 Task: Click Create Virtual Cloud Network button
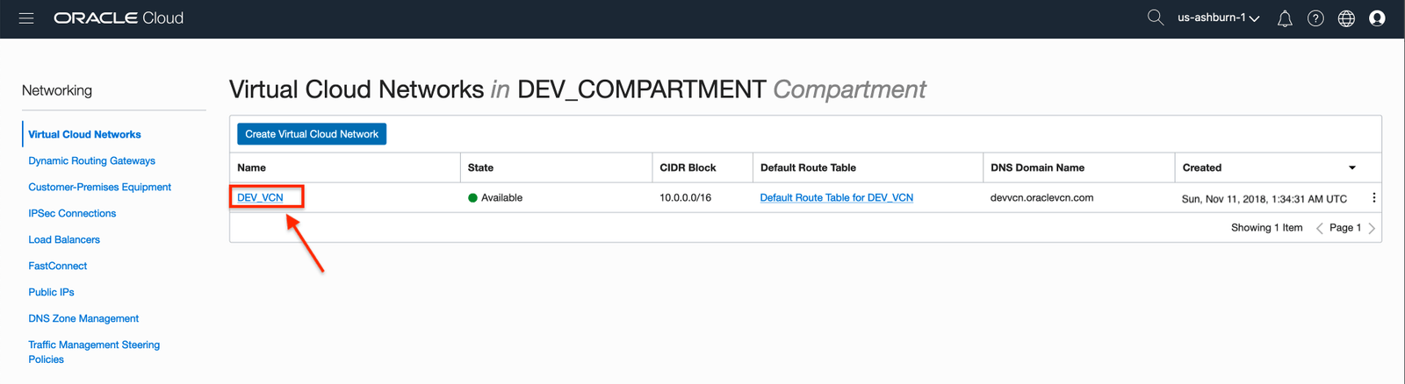click(x=312, y=134)
